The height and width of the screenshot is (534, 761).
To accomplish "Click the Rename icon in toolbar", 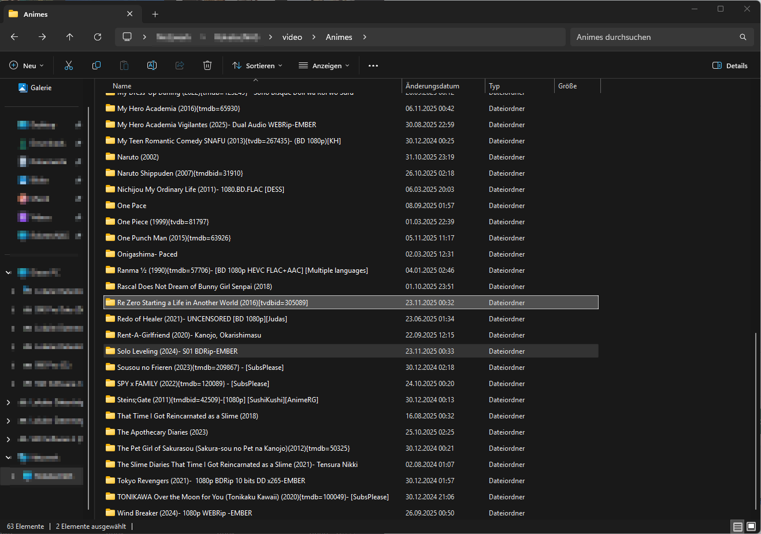I will pyautogui.click(x=152, y=66).
